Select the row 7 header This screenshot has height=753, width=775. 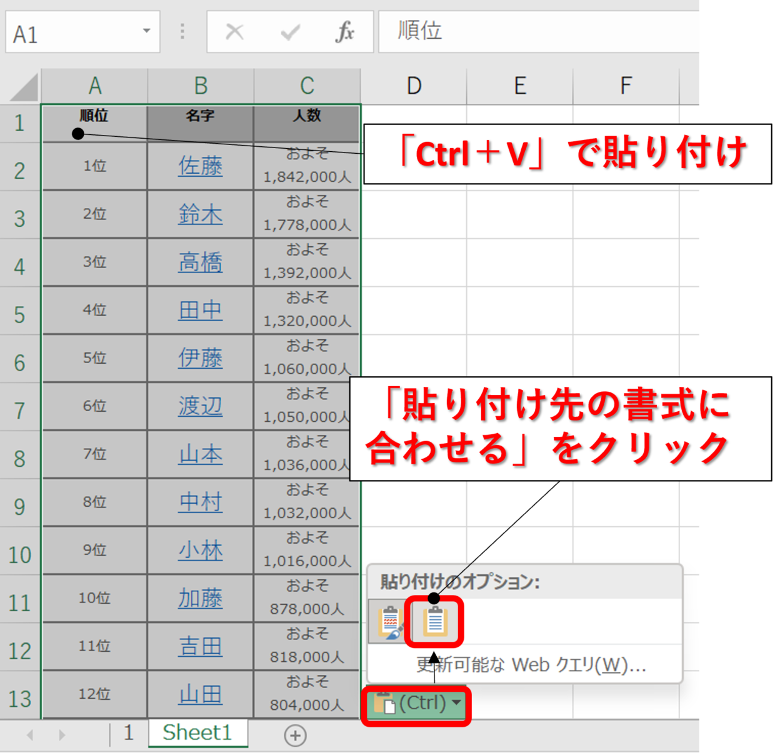(20, 411)
